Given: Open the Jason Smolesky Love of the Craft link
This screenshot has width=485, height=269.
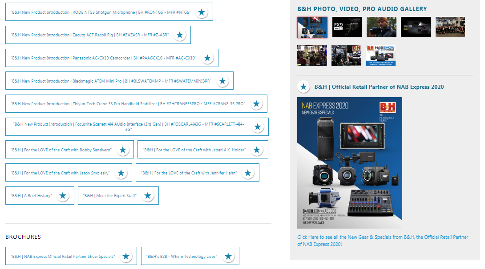Looking at the screenshot, I should coord(60,173).
